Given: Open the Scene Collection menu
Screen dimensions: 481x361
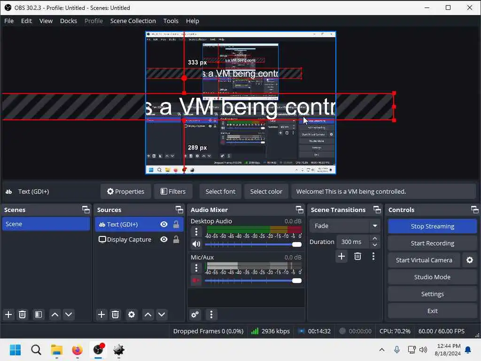Looking at the screenshot, I should [x=133, y=21].
